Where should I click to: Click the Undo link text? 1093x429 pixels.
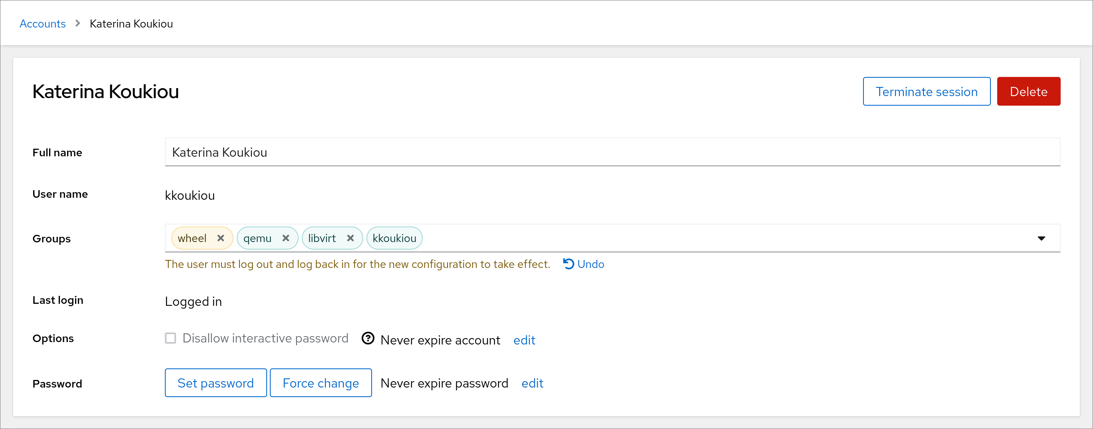coord(591,264)
